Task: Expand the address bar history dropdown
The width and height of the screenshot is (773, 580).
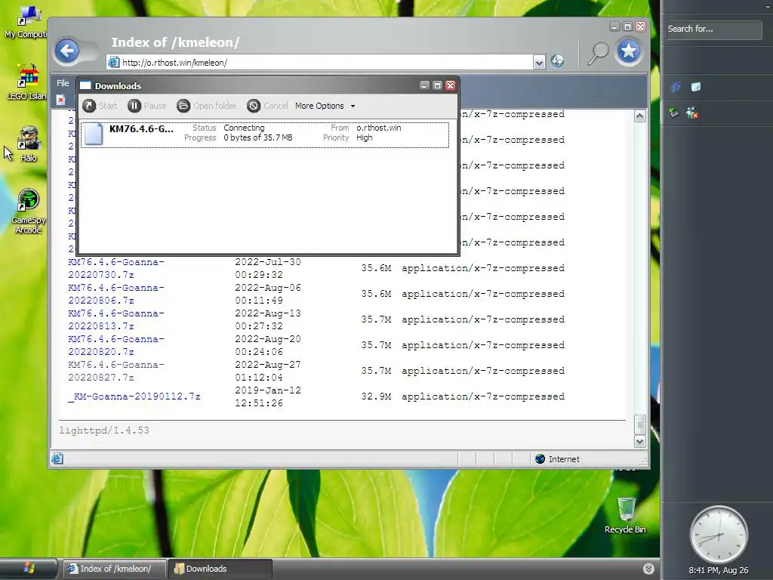Action: click(539, 62)
